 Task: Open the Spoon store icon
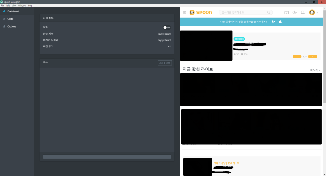[287, 12]
